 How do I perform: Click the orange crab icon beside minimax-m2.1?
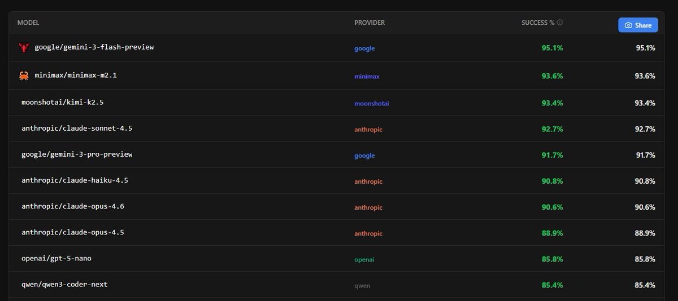(x=24, y=76)
